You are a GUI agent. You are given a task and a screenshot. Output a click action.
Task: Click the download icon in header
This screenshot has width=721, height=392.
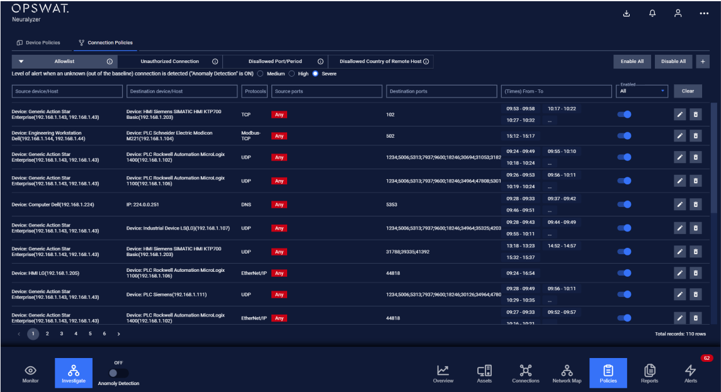(627, 13)
